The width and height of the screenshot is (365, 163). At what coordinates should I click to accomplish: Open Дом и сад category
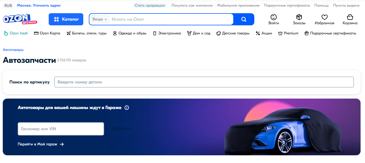(199, 33)
